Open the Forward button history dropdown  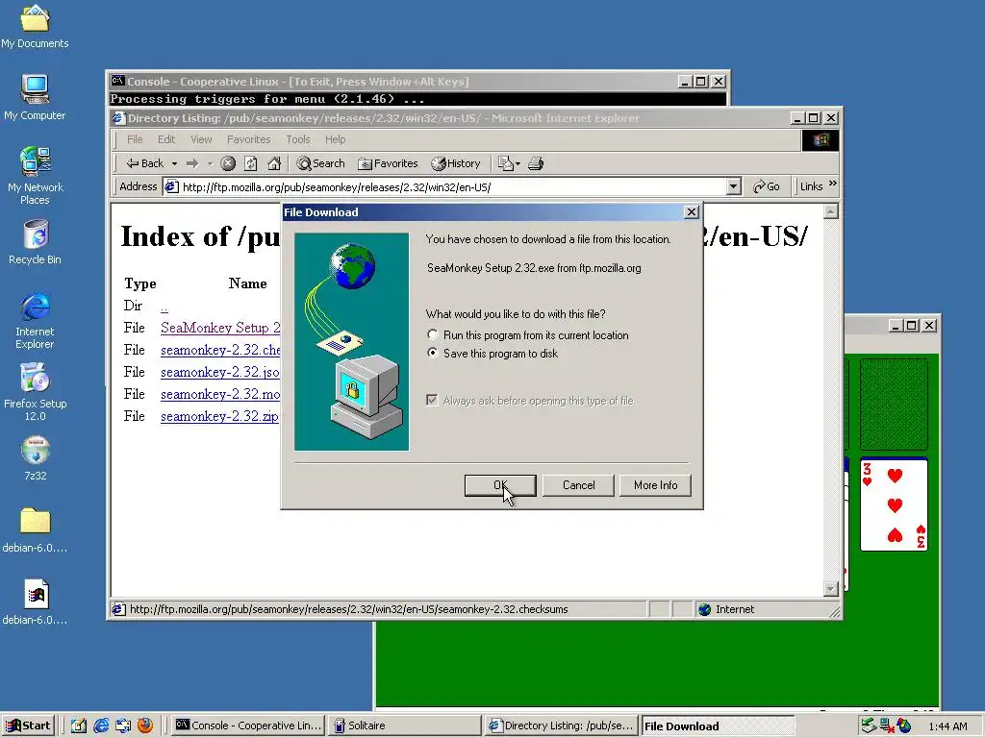click(x=210, y=163)
